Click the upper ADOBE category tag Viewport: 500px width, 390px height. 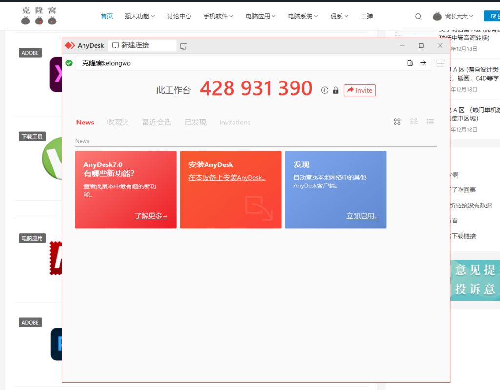coord(30,53)
